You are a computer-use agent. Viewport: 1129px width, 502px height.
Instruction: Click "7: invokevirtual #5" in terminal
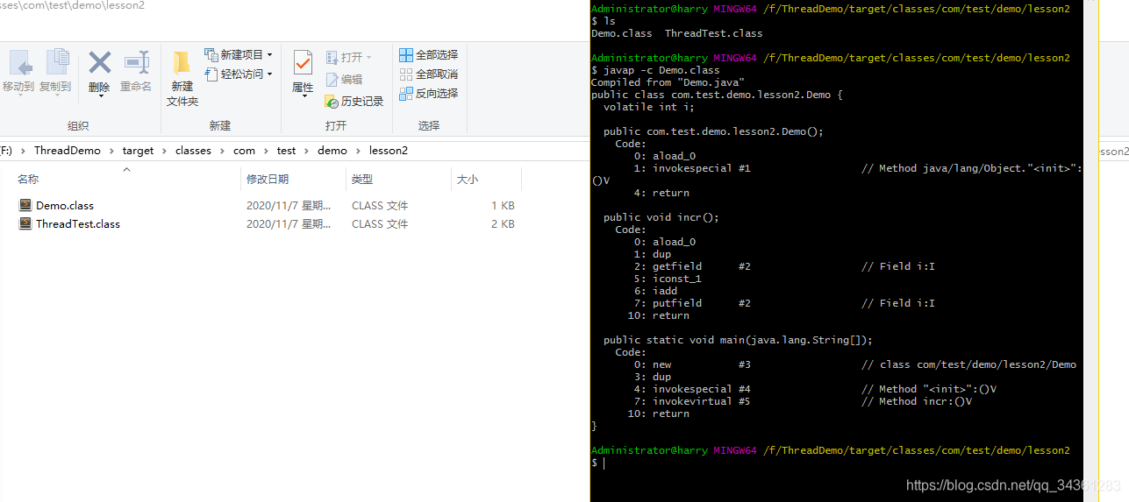click(x=692, y=401)
